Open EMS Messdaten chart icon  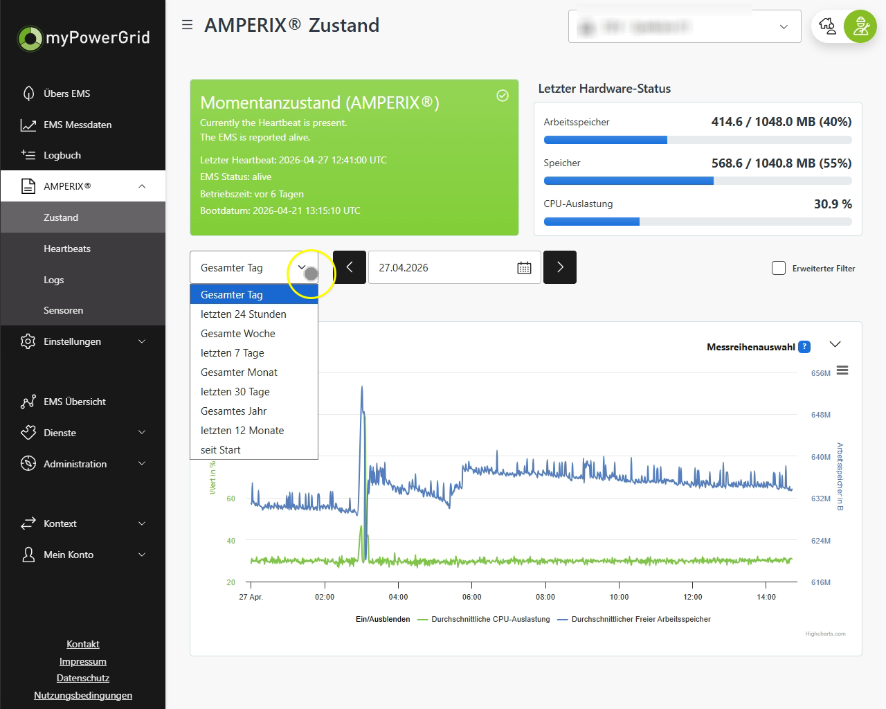28,125
